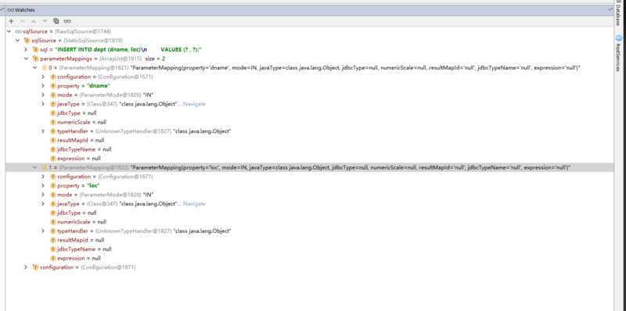This screenshot has width=626, height=311.
Task: Click the Watches panel title
Action: 25,9
